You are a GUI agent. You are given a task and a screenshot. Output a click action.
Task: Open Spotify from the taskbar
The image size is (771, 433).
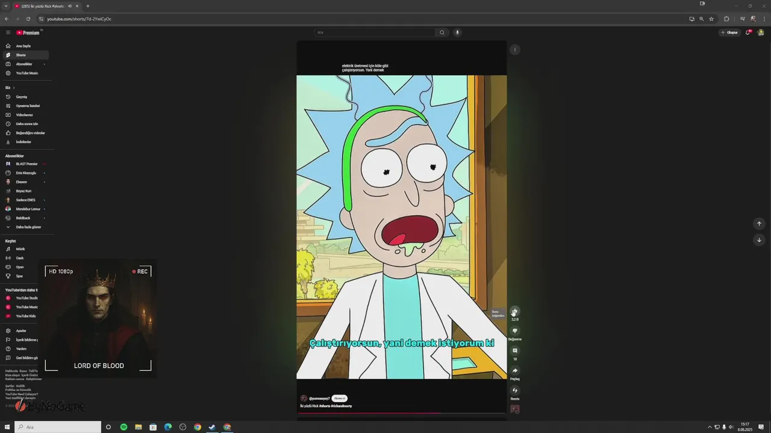(123, 427)
